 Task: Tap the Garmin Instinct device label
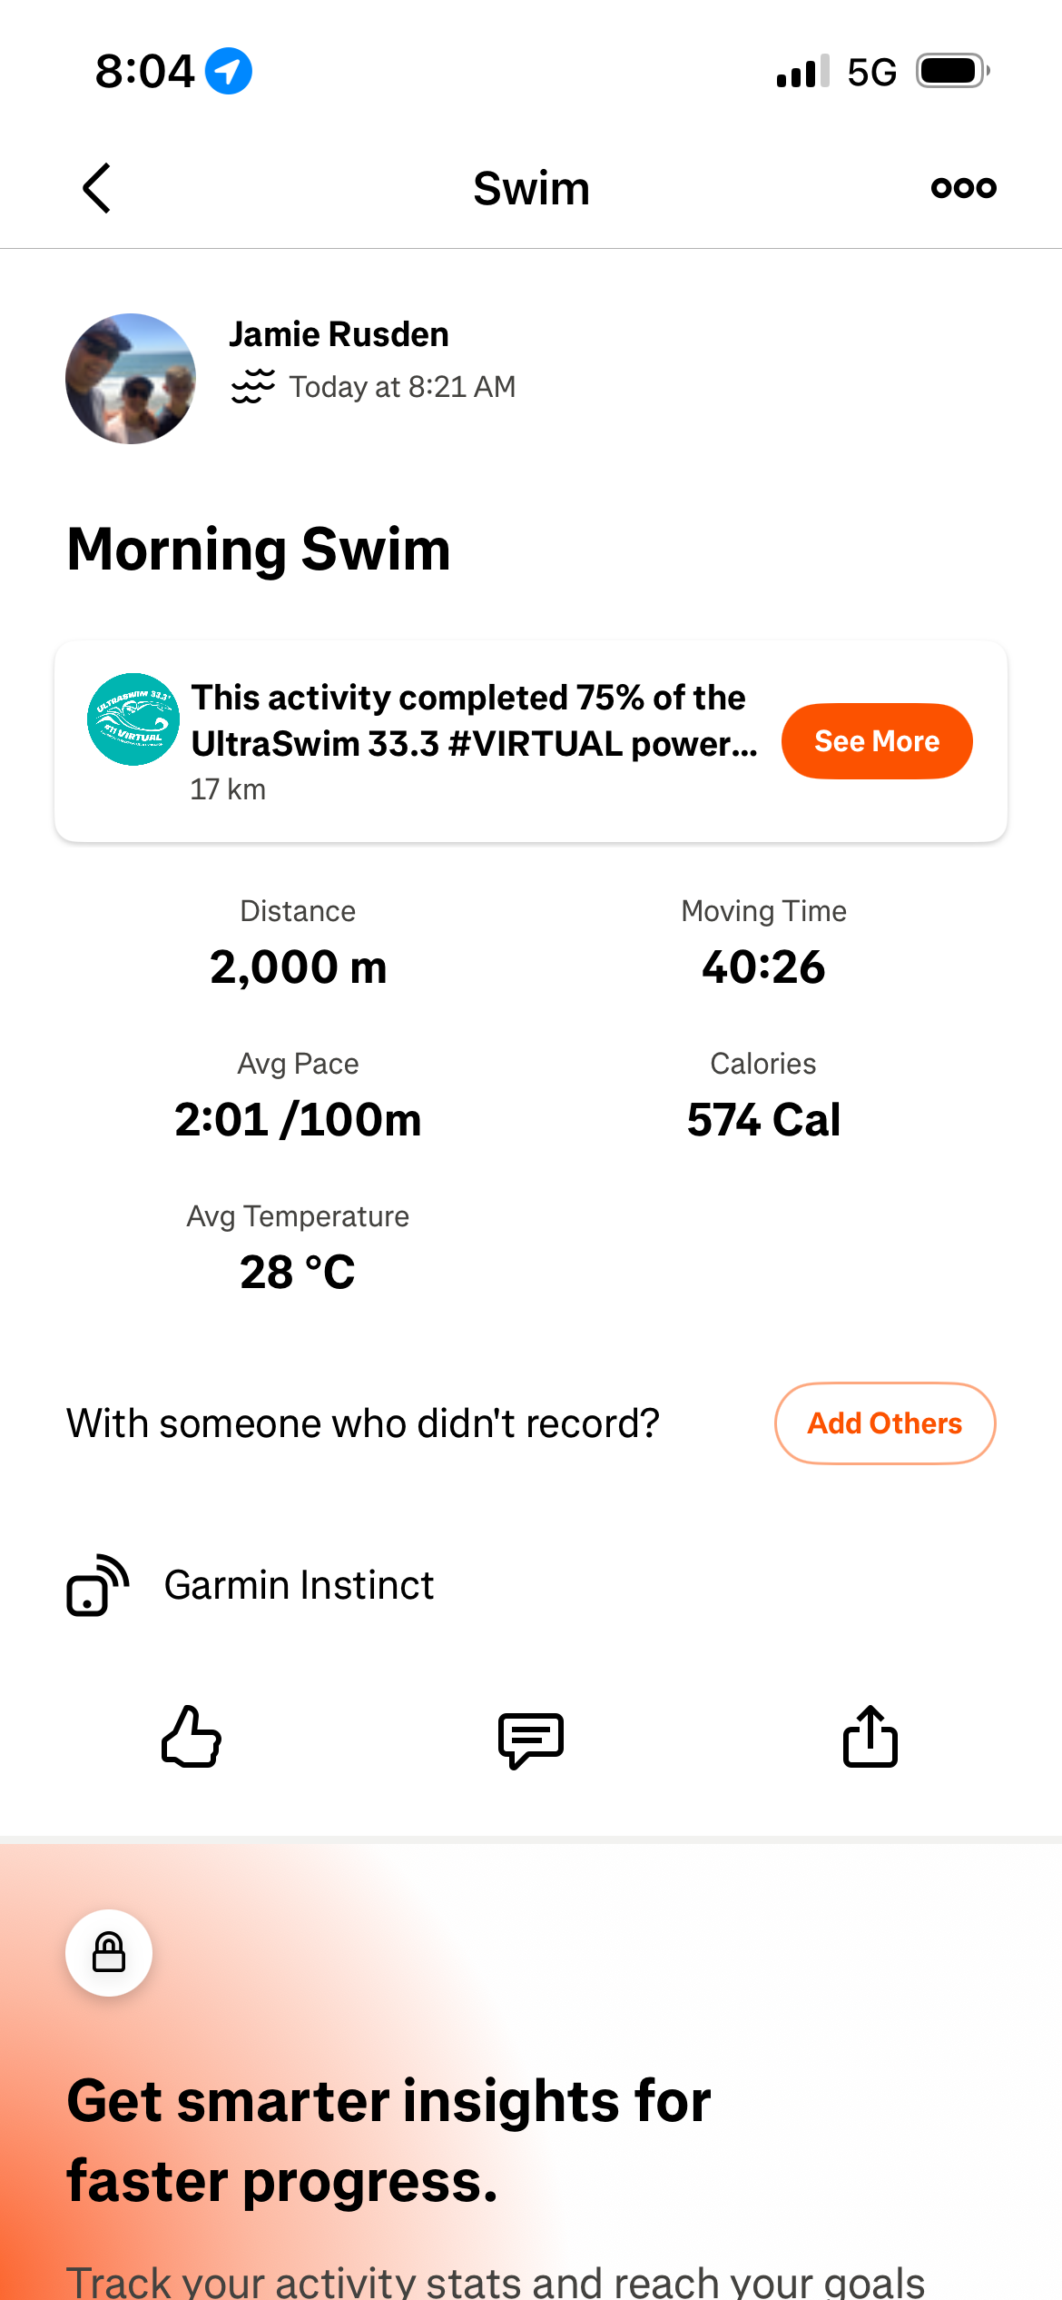click(x=299, y=1585)
